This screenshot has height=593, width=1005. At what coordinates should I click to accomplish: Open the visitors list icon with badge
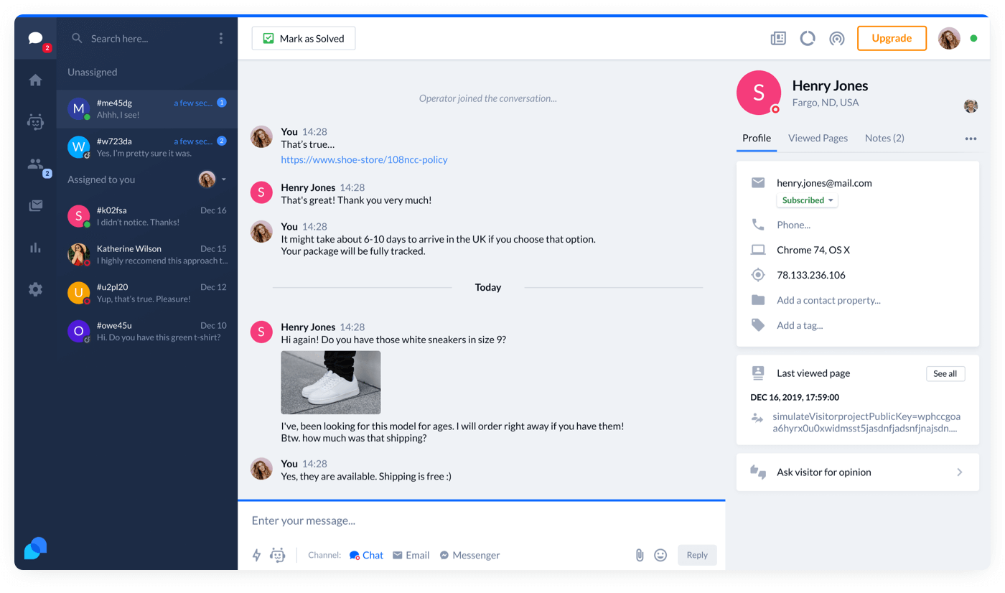click(x=35, y=164)
